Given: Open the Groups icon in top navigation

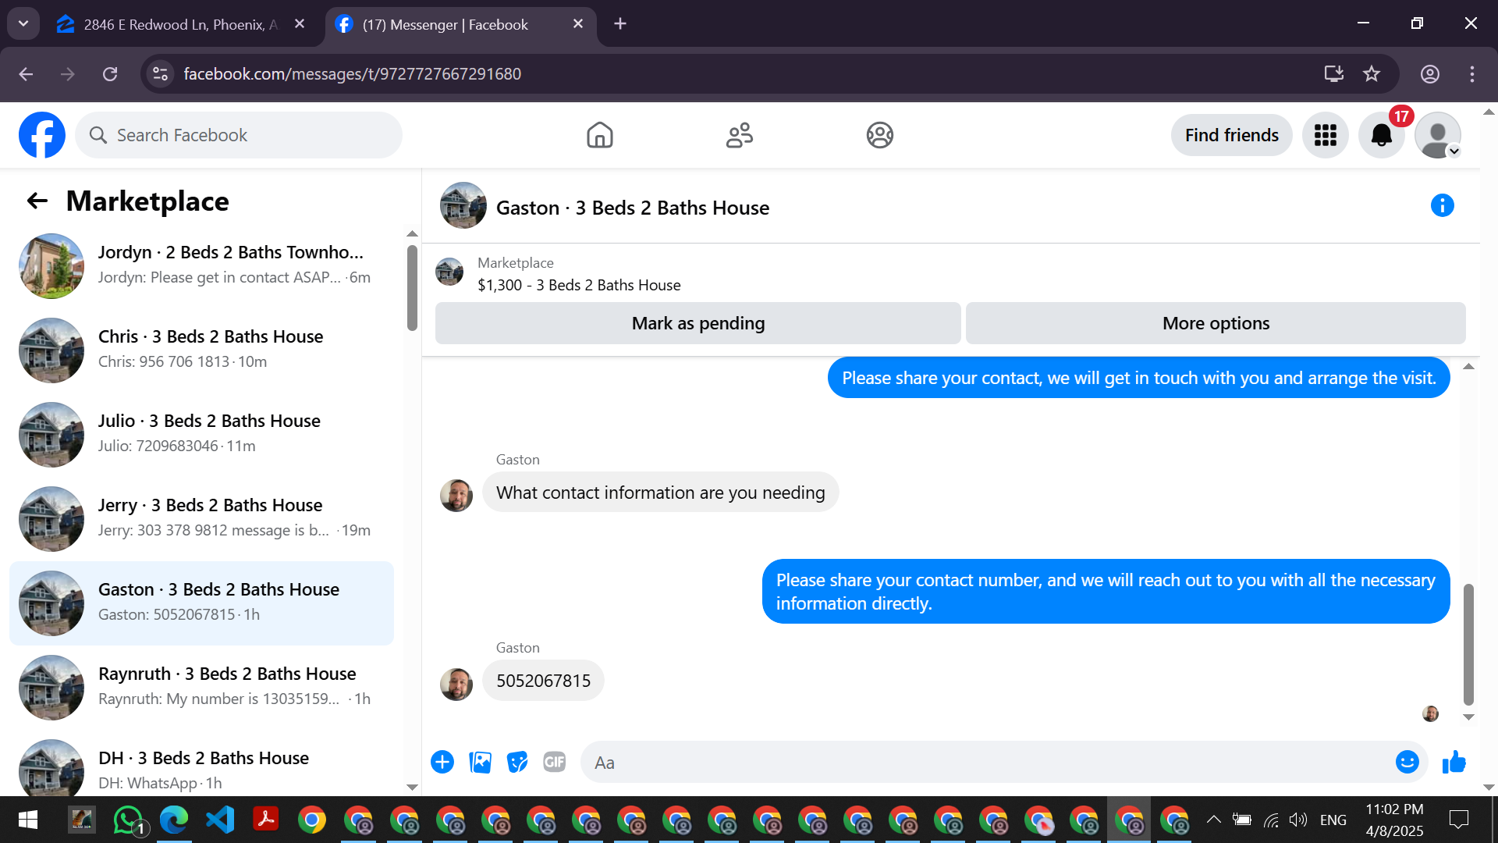Looking at the screenshot, I should click(879, 135).
